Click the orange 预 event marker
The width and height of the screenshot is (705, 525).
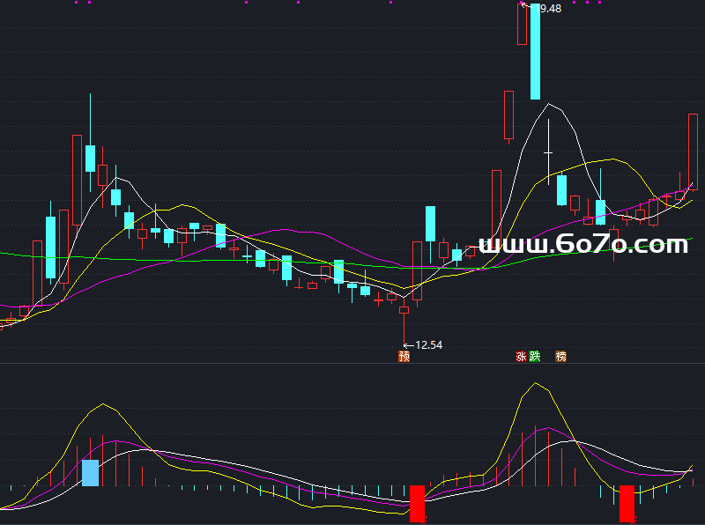404,357
